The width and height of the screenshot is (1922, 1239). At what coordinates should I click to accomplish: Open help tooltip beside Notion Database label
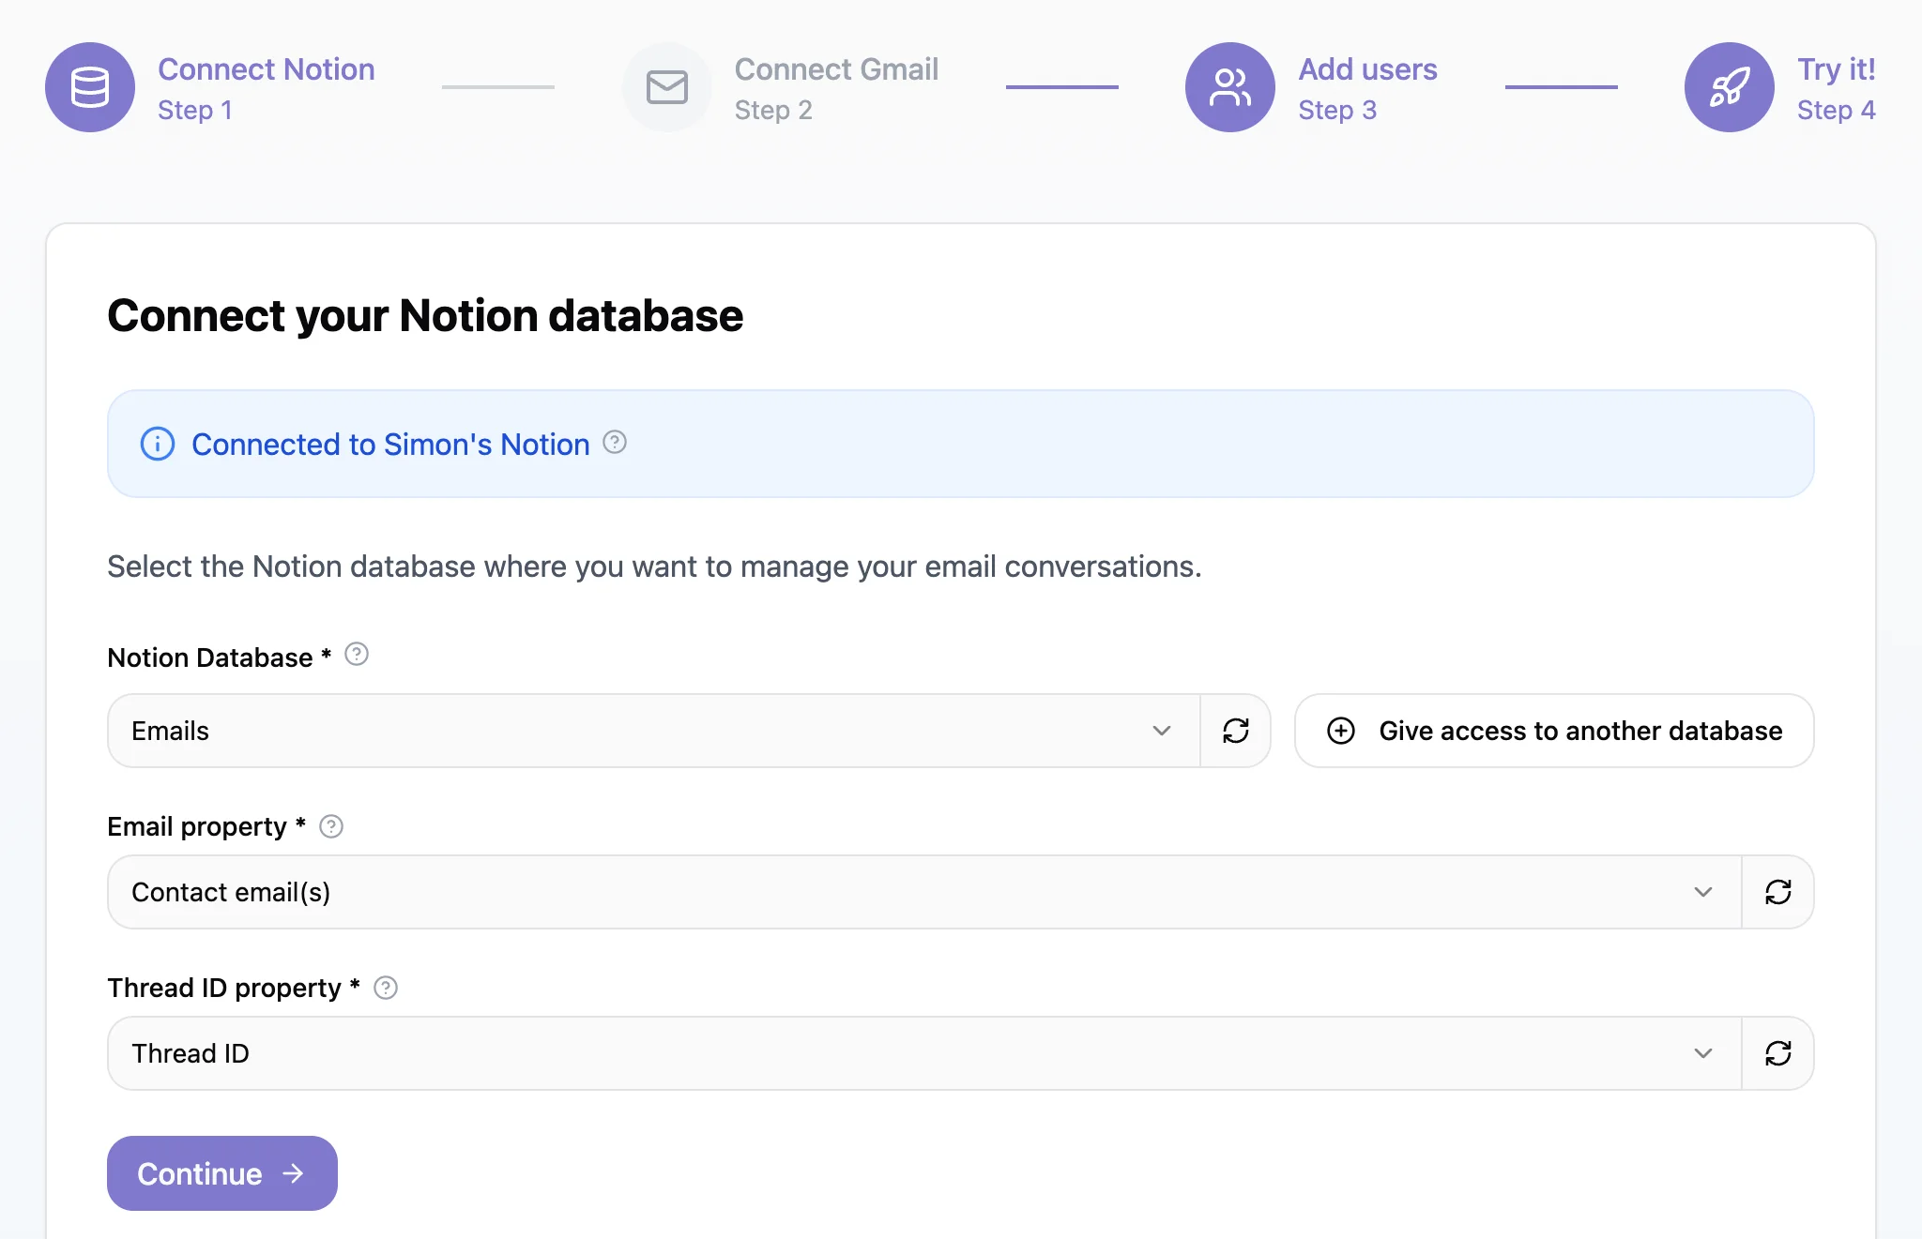(x=357, y=654)
